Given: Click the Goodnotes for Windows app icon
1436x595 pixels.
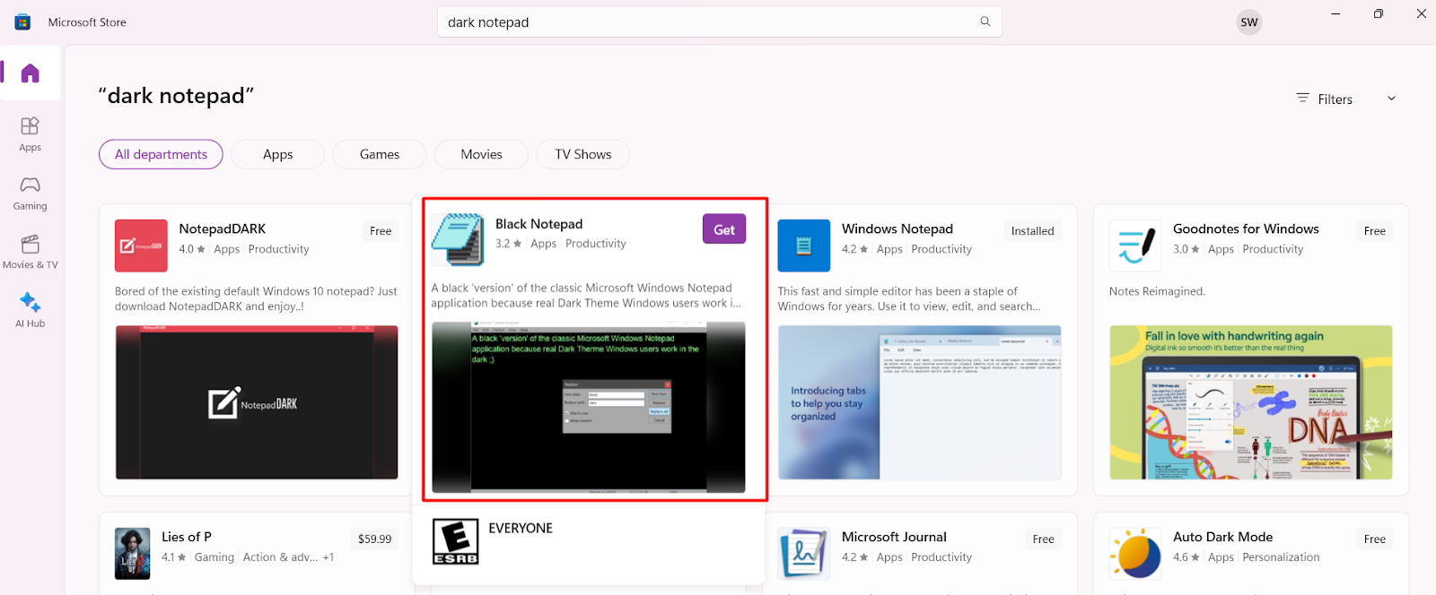Looking at the screenshot, I should tap(1135, 246).
